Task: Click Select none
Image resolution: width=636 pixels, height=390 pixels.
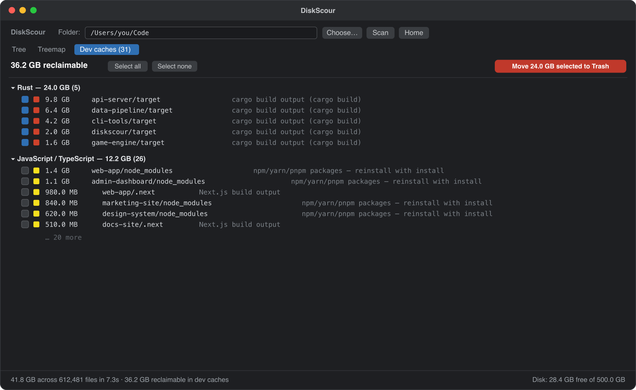Action: click(174, 66)
